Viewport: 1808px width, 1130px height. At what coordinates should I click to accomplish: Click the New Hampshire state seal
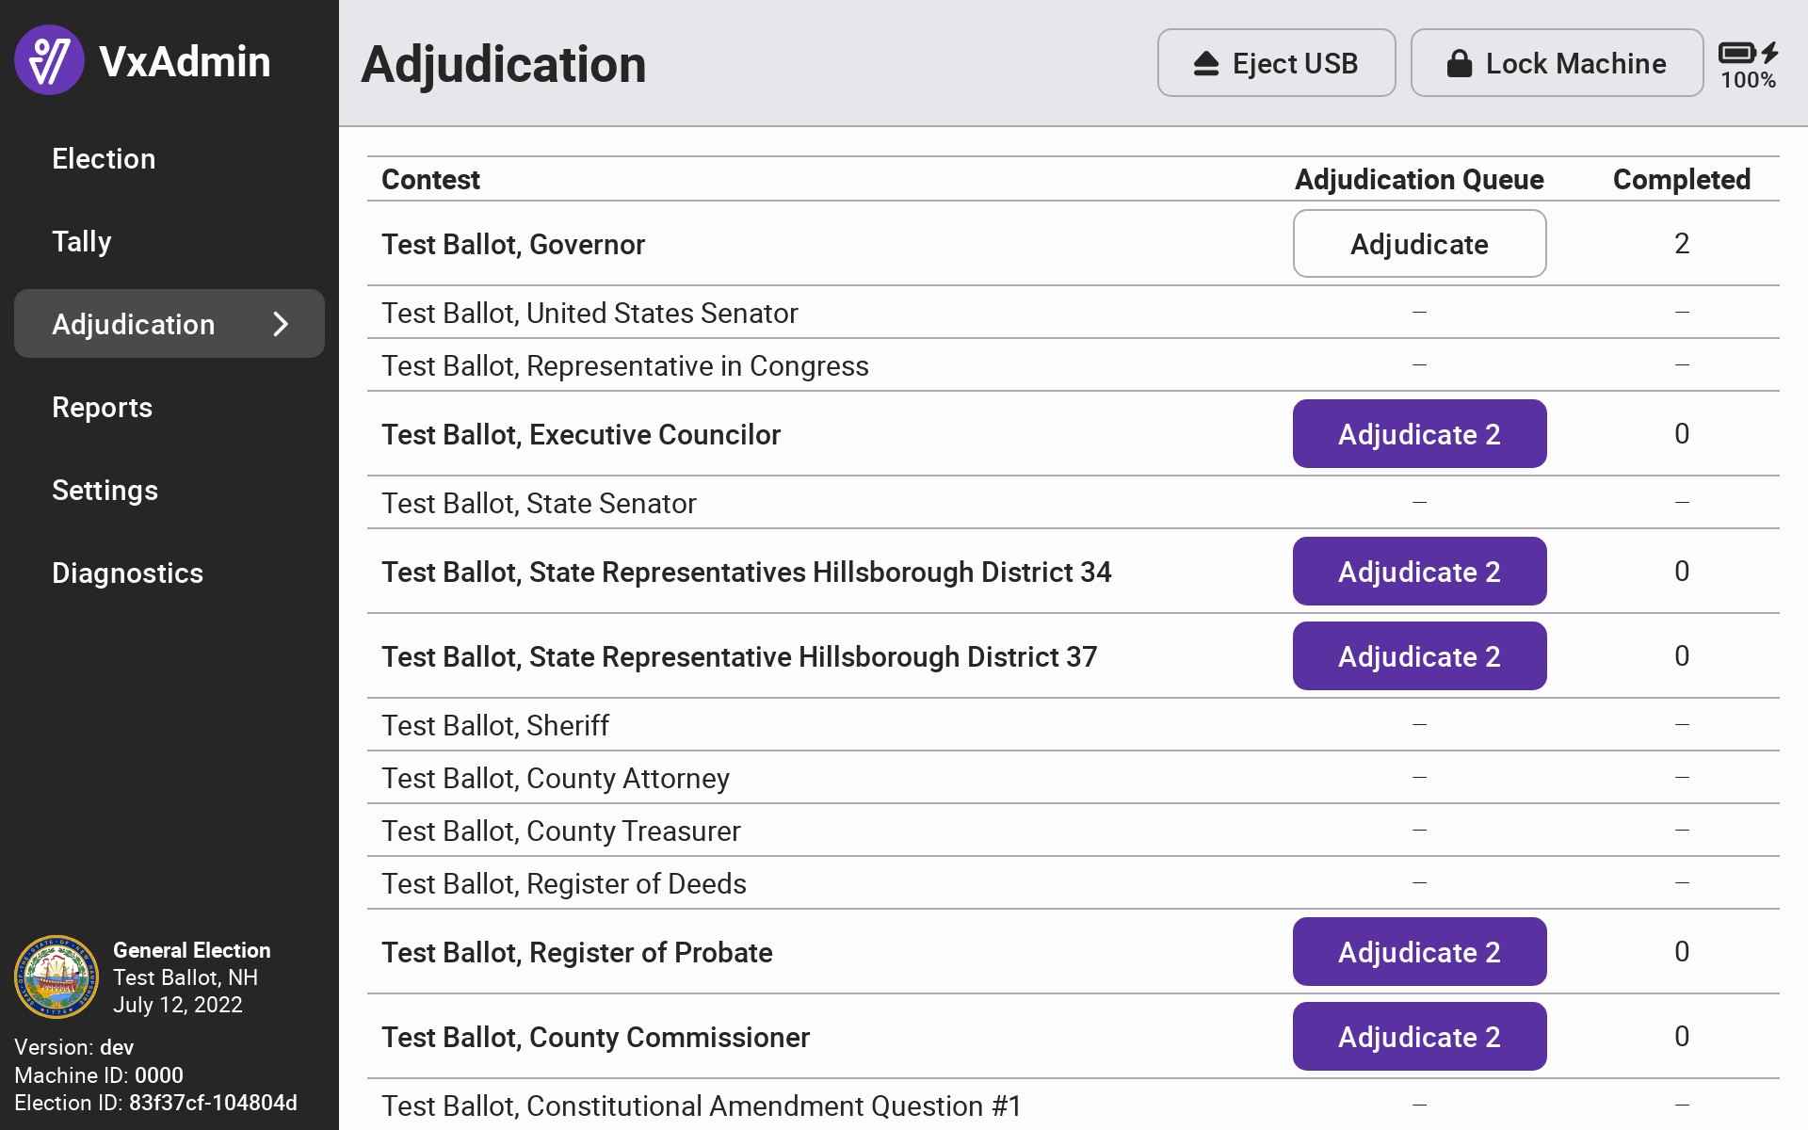(56, 977)
